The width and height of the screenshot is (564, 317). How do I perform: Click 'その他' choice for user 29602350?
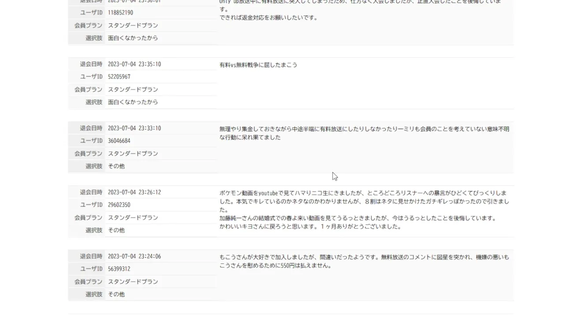116,230
